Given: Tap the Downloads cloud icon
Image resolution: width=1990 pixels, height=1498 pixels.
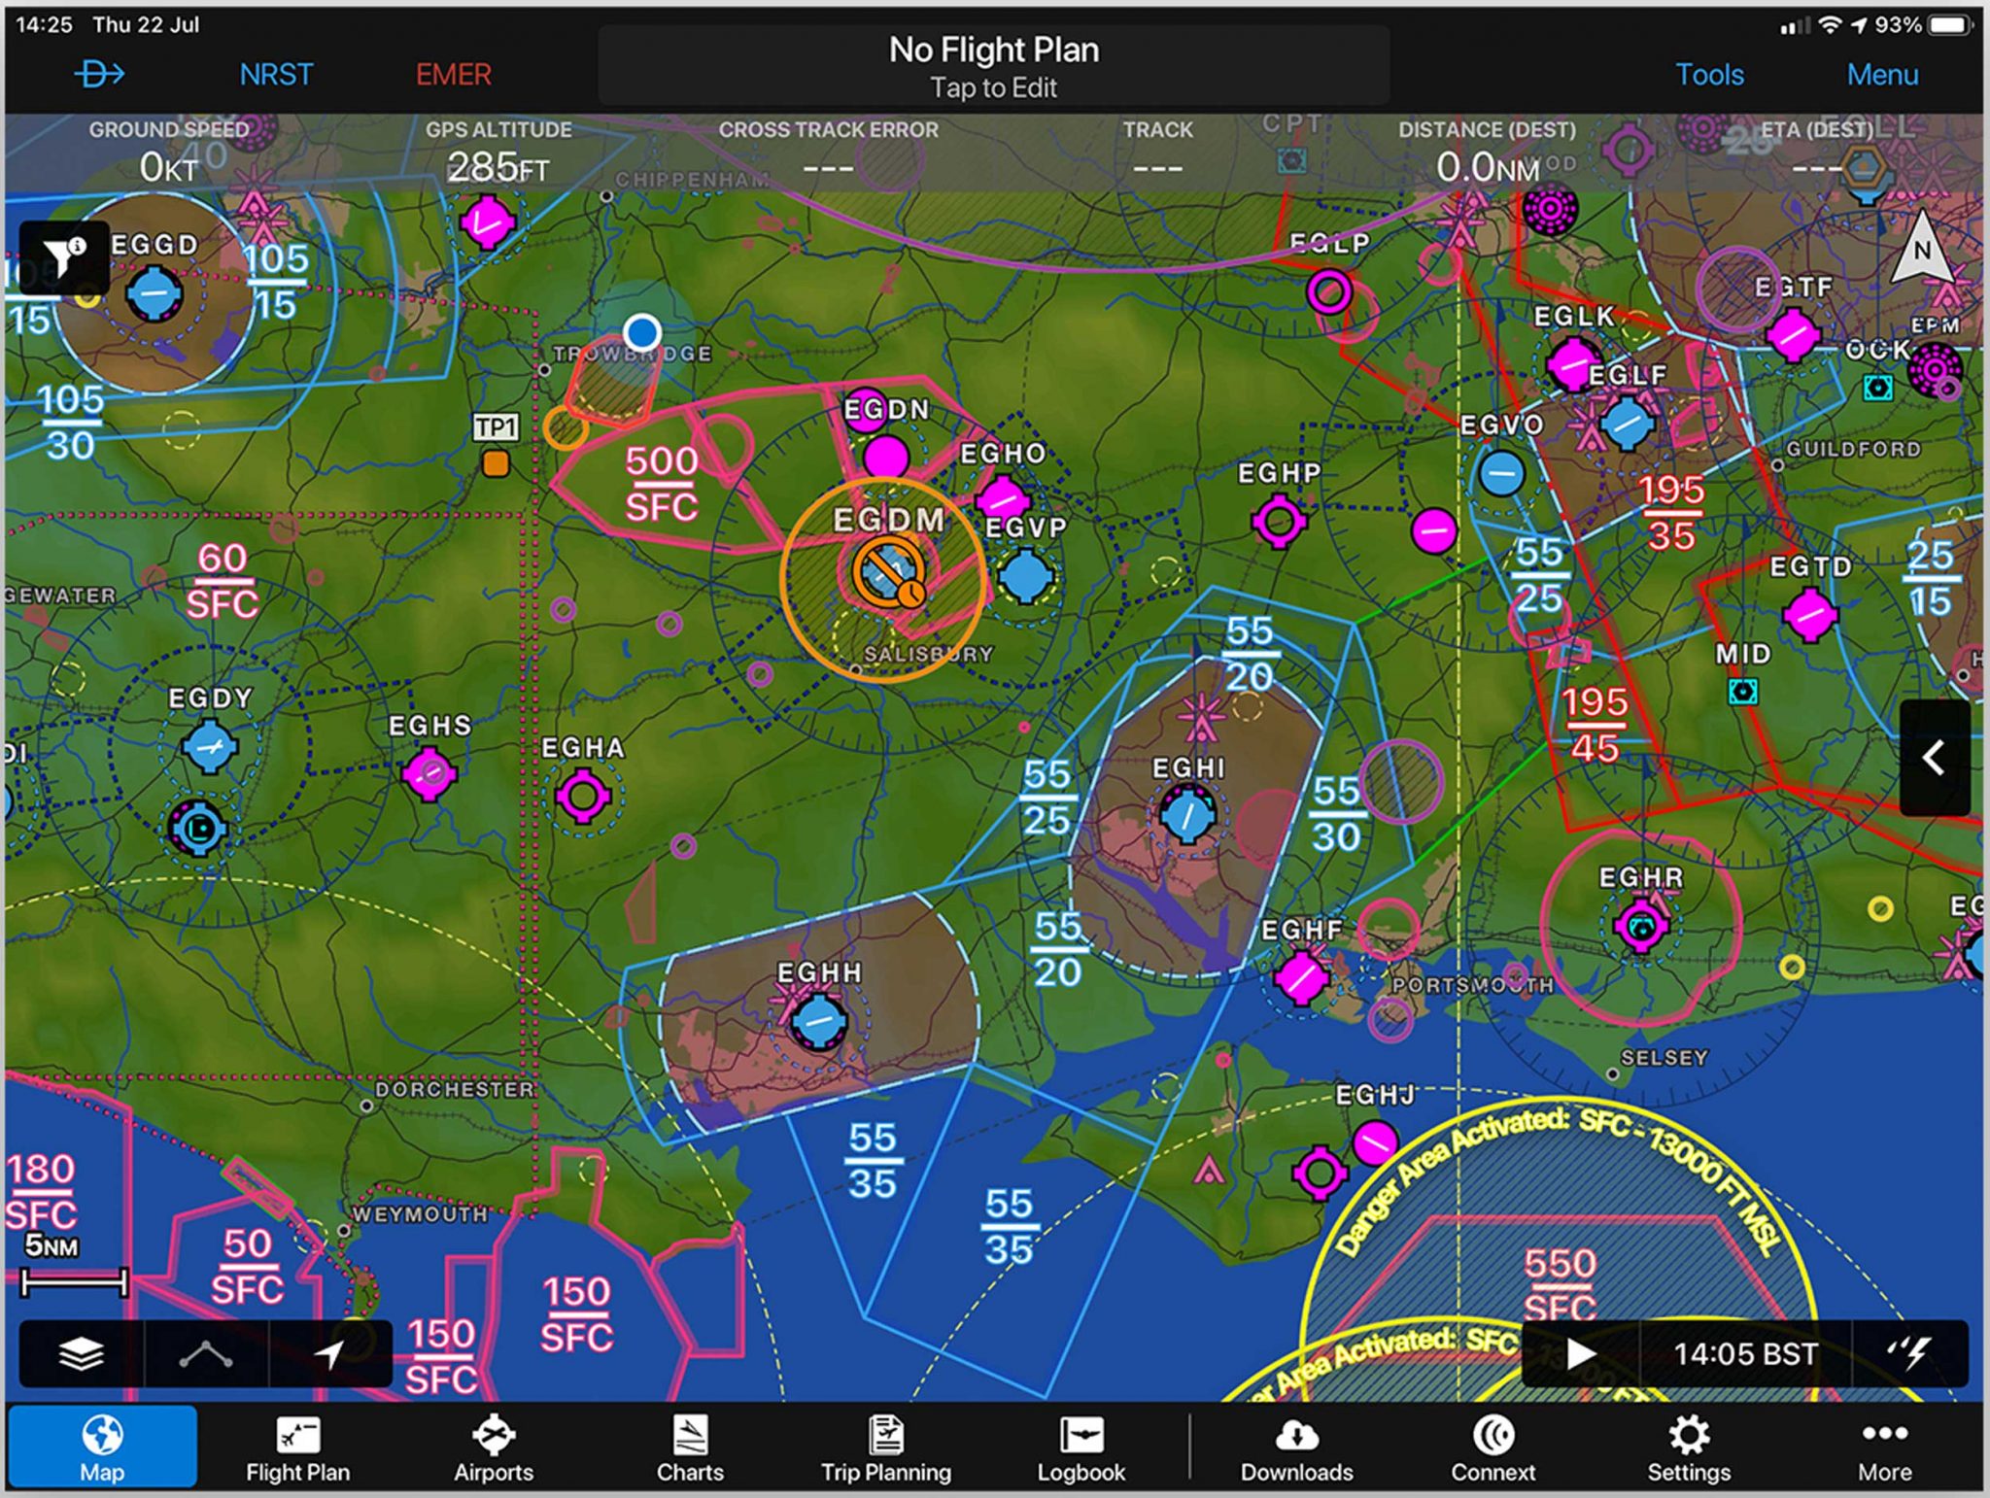Looking at the screenshot, I should pyautogui.click(x=1295, y=1447).
